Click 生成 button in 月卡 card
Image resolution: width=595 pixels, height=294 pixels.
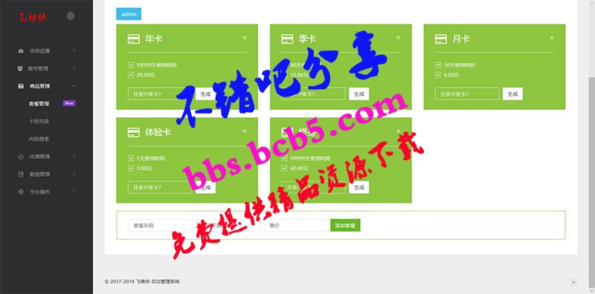coord(512,94)
